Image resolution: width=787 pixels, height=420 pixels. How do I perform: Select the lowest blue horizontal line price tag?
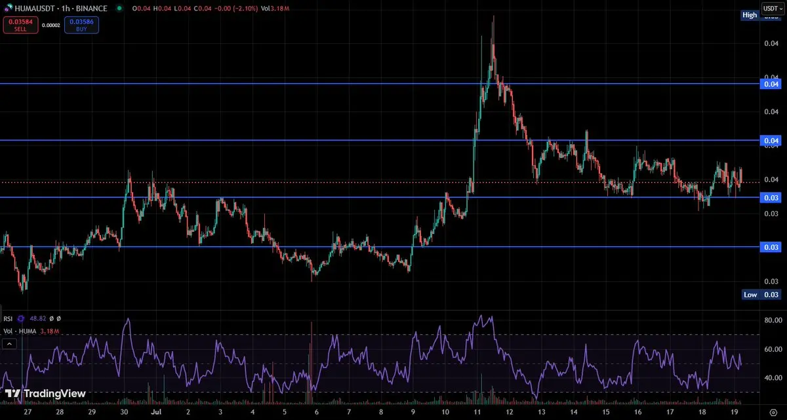pos(771,247)
